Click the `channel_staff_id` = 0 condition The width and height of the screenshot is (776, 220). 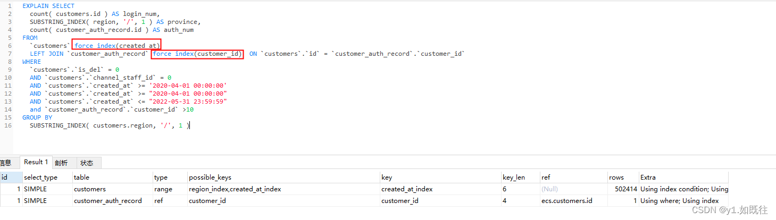coord(108,78)
